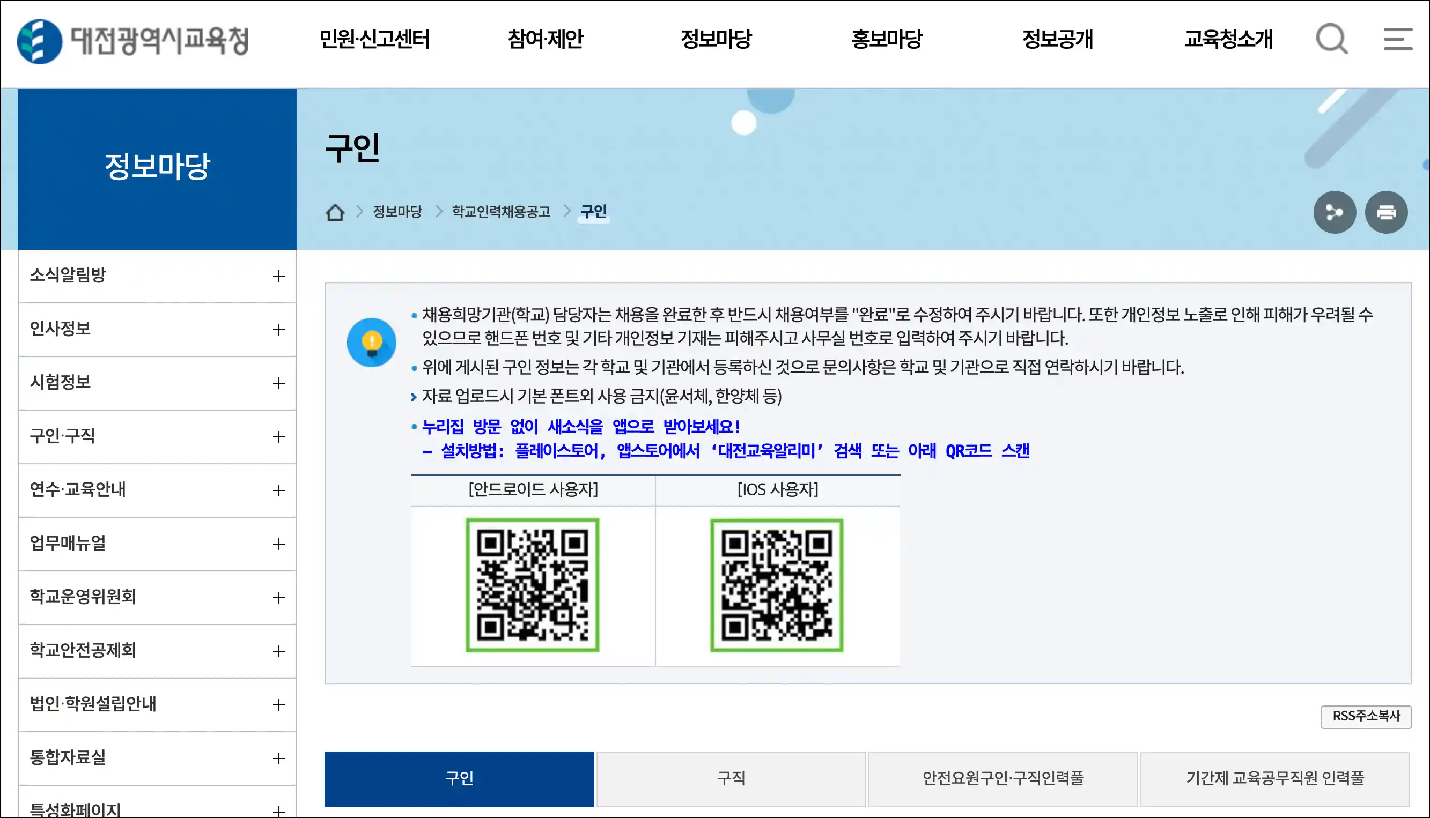Image resolution: width=1430 pixels, height=818 pixels.
Task: Open the search magnifier icon
Action: [x=1332, y=39]
